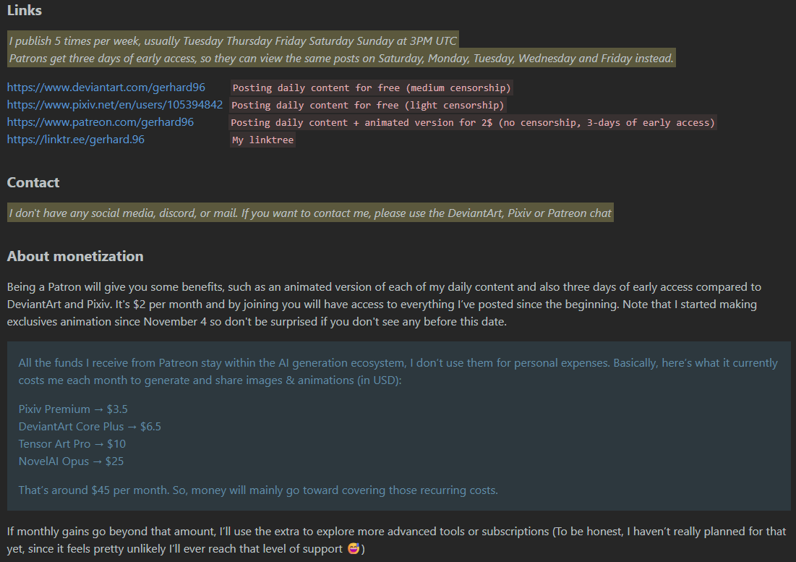Click the 'light censorship' code label
The image size is (796, 562).
pos(368,105)
